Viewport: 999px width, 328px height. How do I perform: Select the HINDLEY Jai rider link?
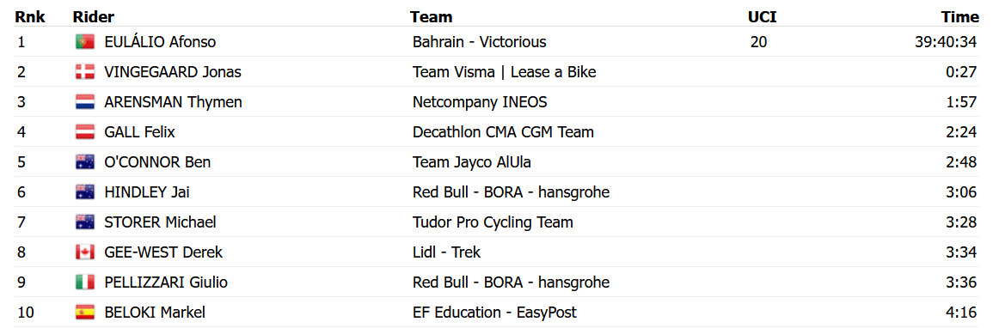click(146, 192)
